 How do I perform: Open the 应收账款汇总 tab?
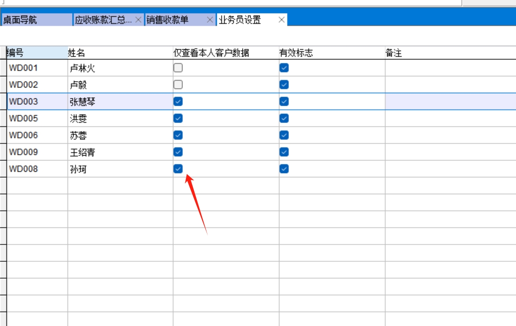click(x=103, y=20)
